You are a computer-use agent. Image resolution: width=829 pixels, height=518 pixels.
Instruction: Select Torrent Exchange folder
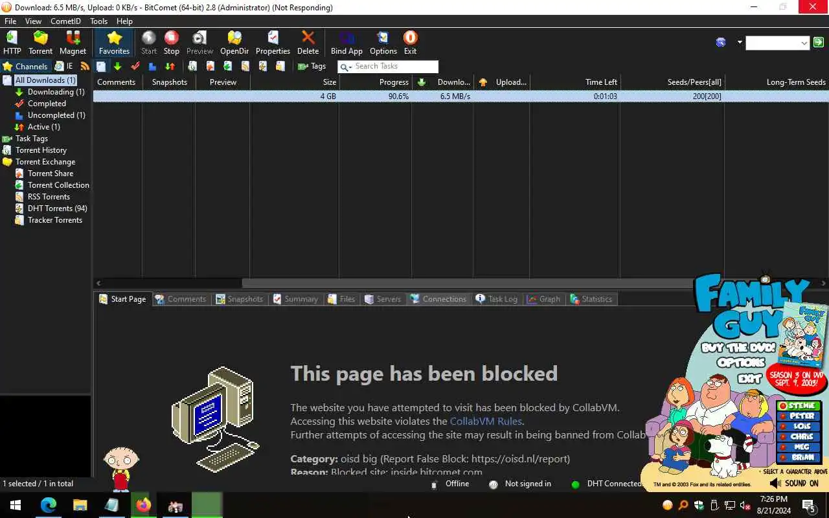tap(45, 162)
